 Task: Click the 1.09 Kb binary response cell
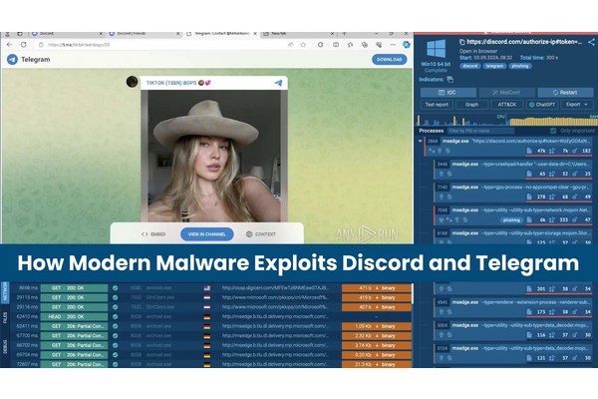[377, 326]
